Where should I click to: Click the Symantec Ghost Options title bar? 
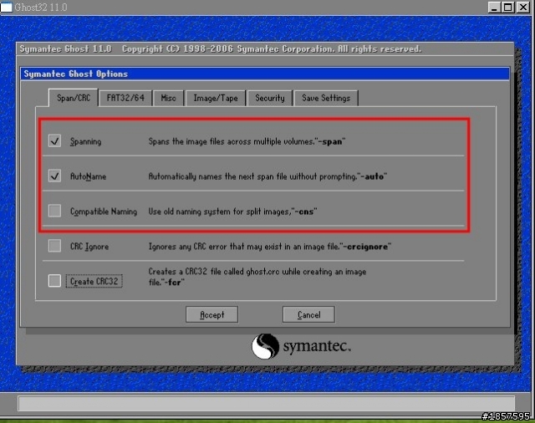click(265, 74)
